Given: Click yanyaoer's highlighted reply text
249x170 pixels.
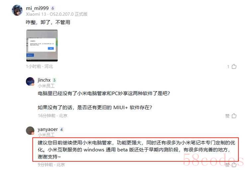Looking at the screenshot, I should pos(136,150).
